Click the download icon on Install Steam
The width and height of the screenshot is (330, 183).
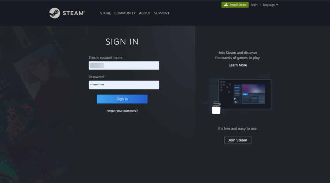(226, 5)
